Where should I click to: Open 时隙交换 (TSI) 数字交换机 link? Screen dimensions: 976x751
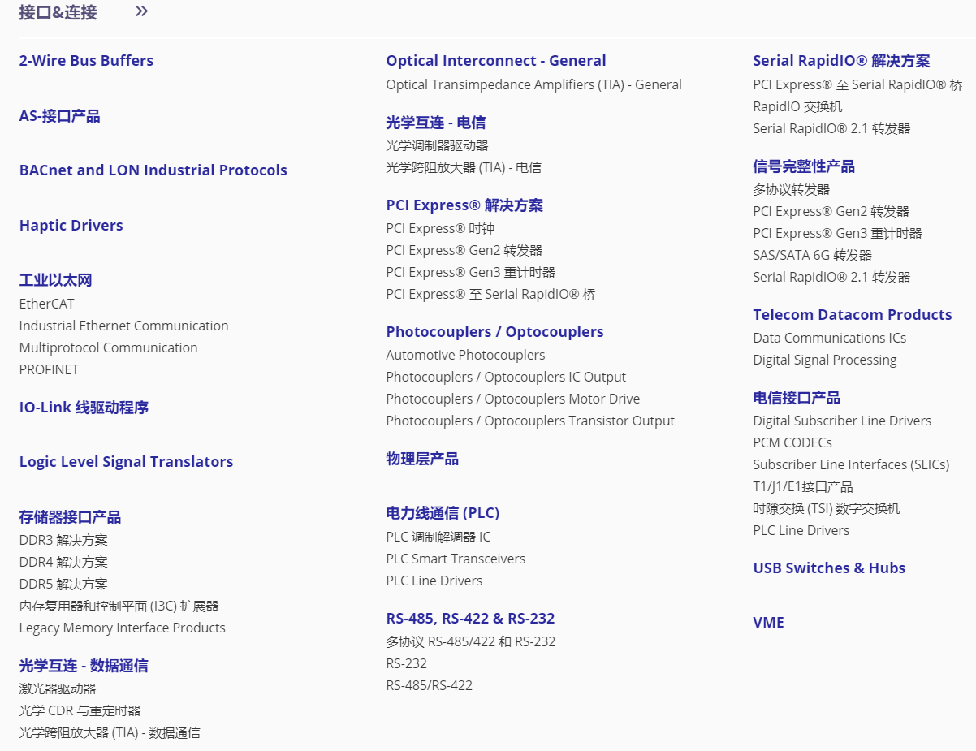click(827, 509)
